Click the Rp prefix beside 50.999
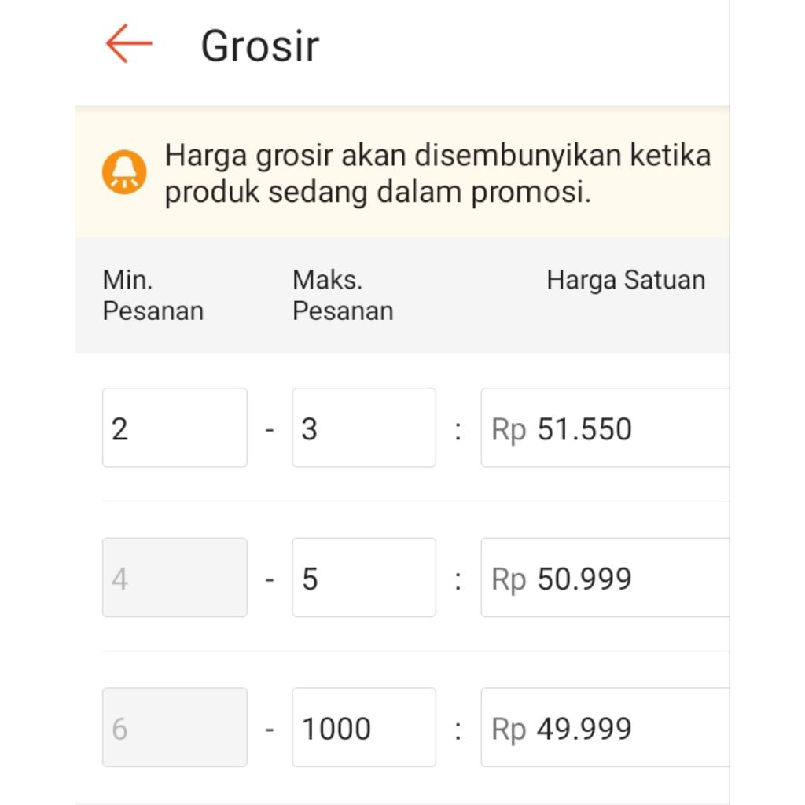 [508, 580]
